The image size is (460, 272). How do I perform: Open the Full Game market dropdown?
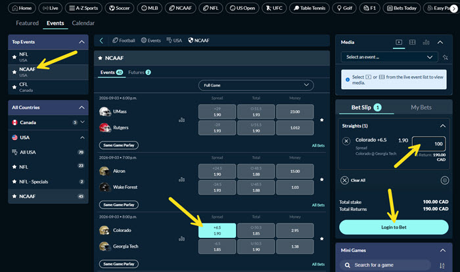click(x=256, y=85)
